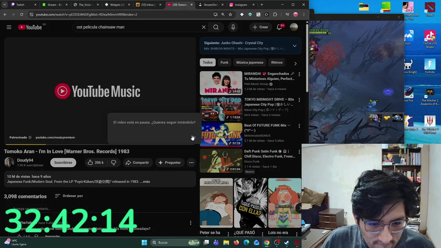This screenshot has width=441, height=248.
Task: Open the Best Of FUTURE FUNK thumbnail
Action: 221,135
